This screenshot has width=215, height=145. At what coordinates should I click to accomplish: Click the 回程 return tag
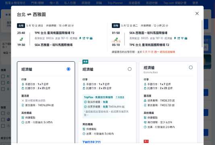tap(116, 25)
